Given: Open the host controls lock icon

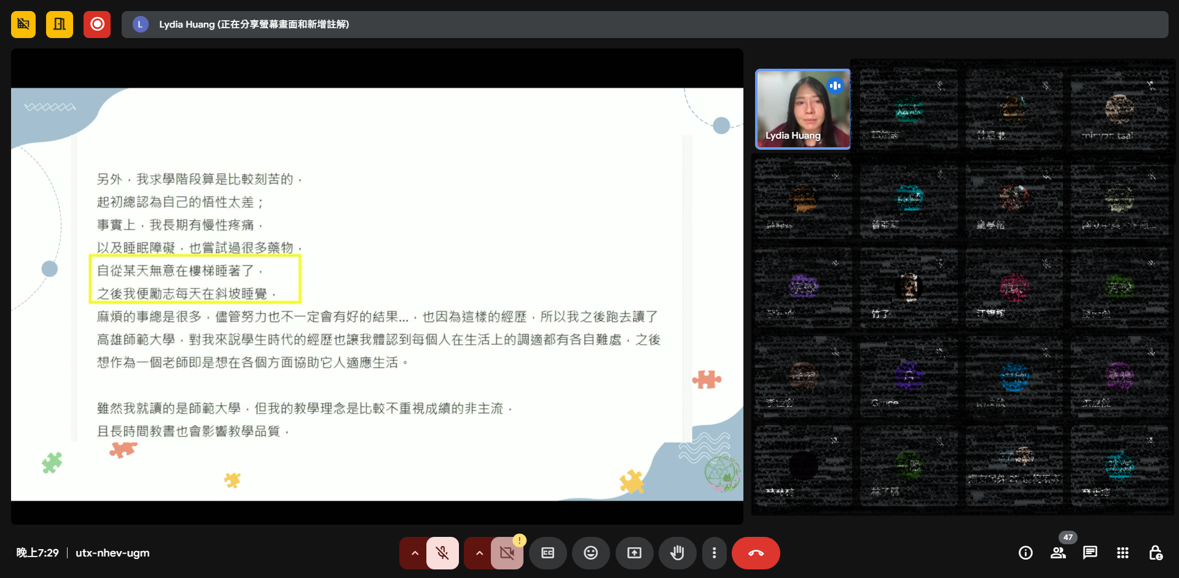Looking at the screenshot, I should [1155, 553].
